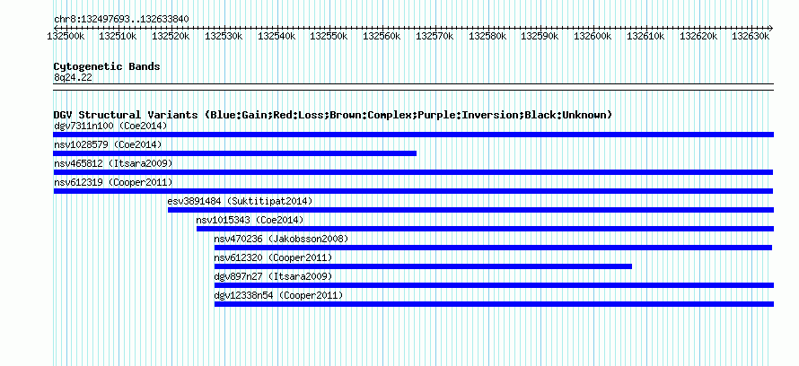Click the 132630k ruler tick label
Viewport: 799px width, 366px height.
751,36
